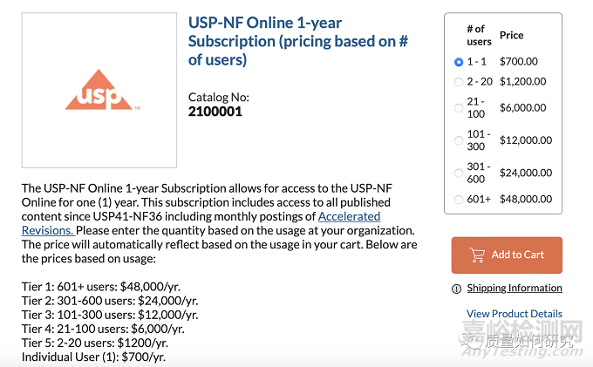
Task: Choose the 21 - 100 users radio button
Action: point(459,108)
